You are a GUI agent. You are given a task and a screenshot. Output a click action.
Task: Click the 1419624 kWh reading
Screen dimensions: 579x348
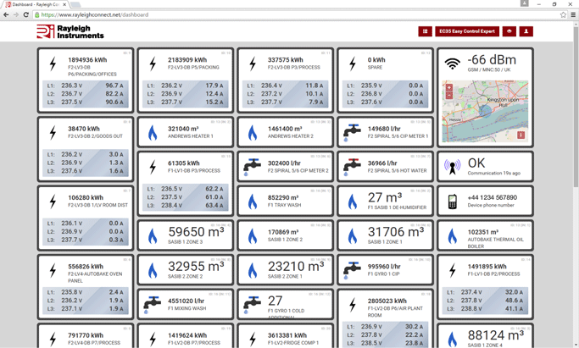point(187,335)
